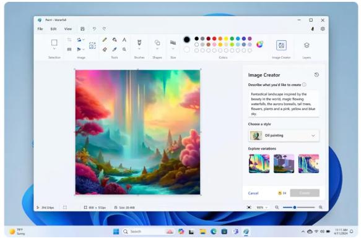The height and width of the screenshot is (241, 361).
Task: Open the Windows Start menu
Action: [116, 231]
